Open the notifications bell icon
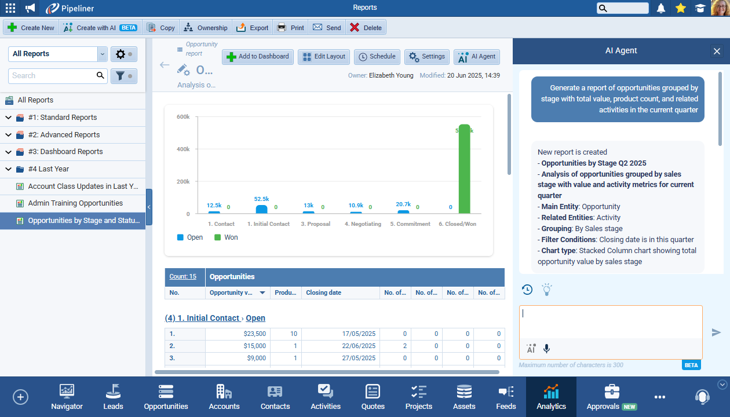 [x=661, y=8]
